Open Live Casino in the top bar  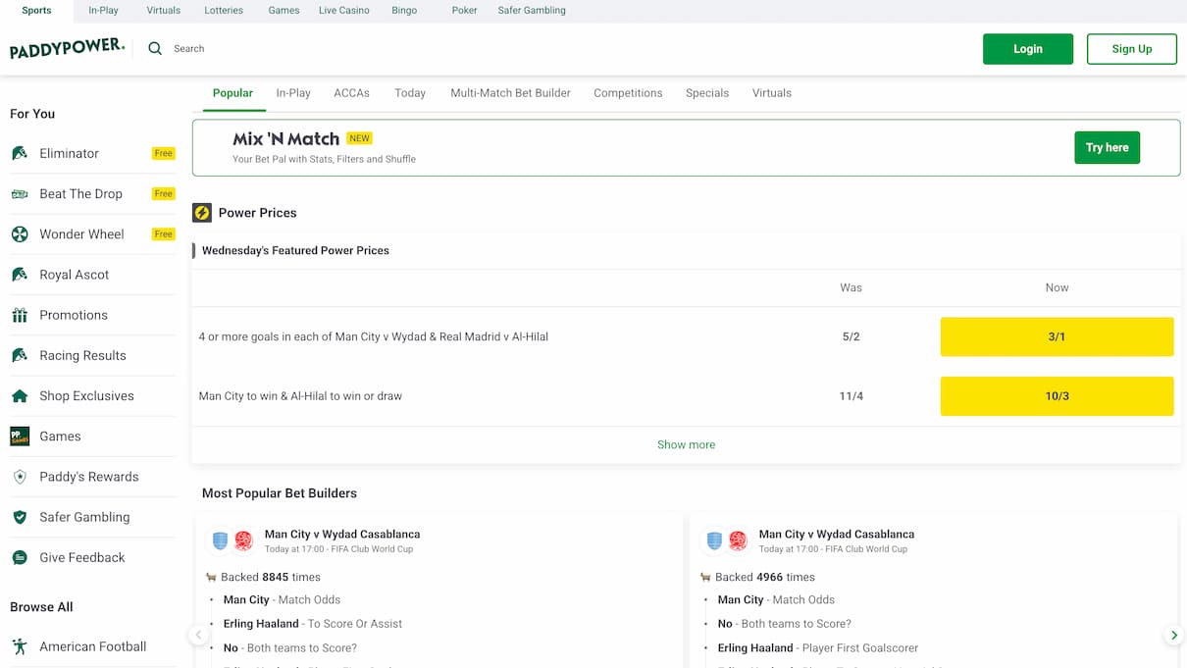(344, 11)
